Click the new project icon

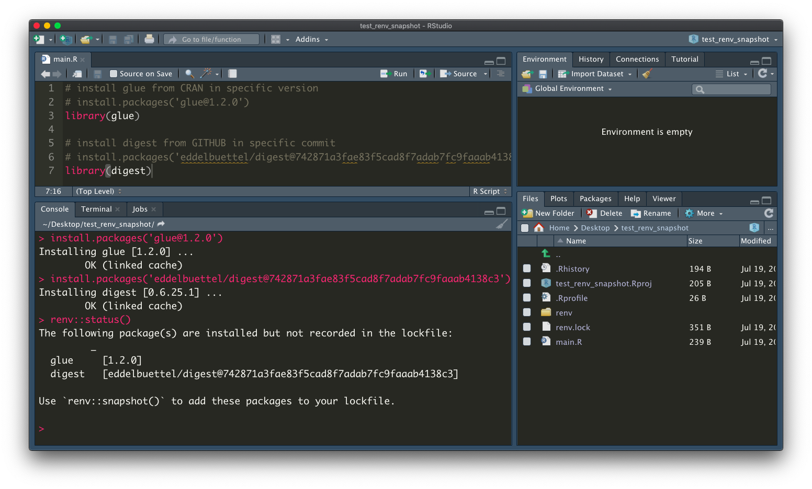click(x=66, y=39)
